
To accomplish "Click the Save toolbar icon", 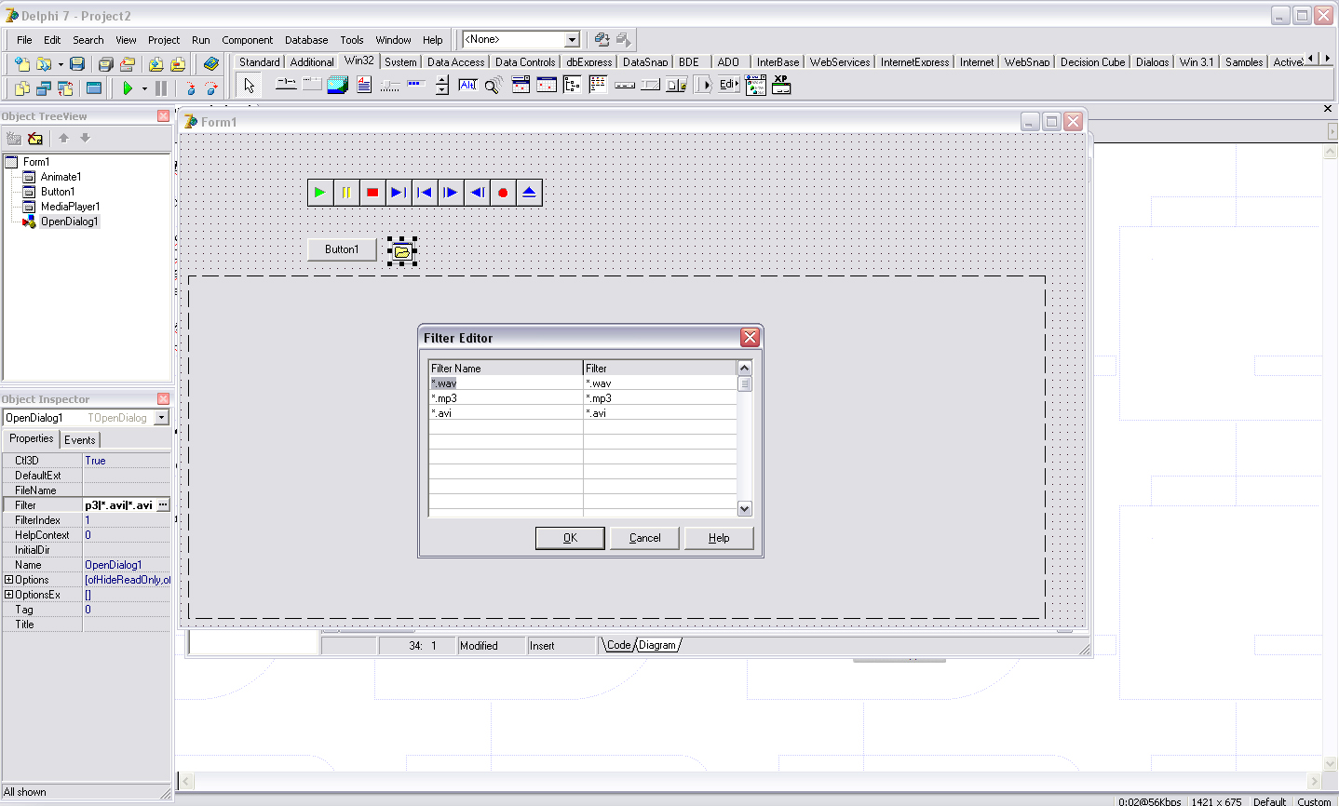I will click(77, 64).
